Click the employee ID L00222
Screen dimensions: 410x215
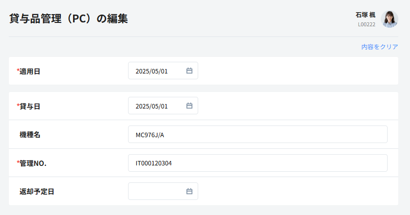click(366, 24)
